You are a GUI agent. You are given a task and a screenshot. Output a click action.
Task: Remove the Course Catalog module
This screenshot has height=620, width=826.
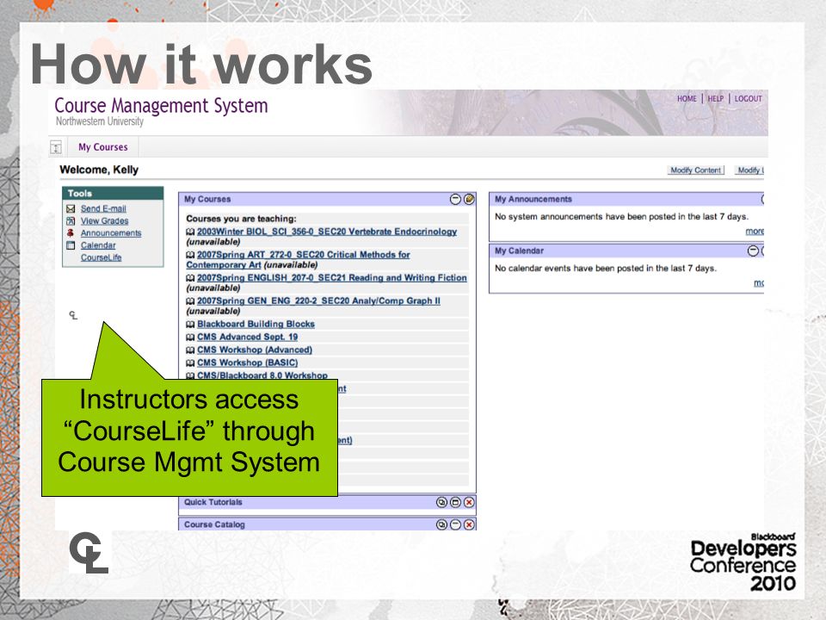tap(469, 524)
